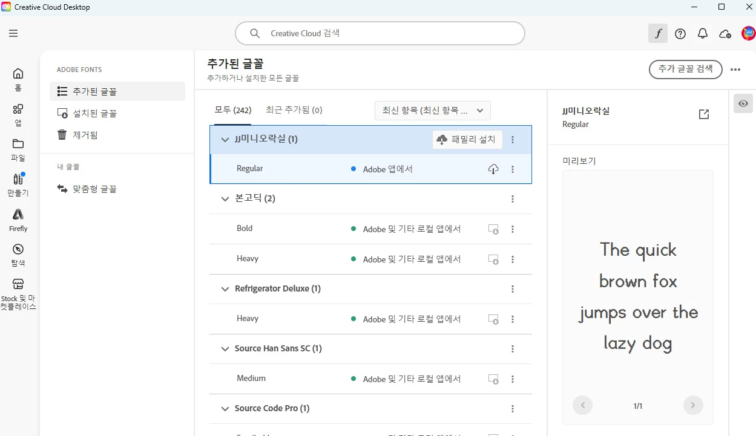Image resolution: width=756 pixels, height=436 pixels.
Task: Open JJ미니오락실 family more options
Action: 513,140
